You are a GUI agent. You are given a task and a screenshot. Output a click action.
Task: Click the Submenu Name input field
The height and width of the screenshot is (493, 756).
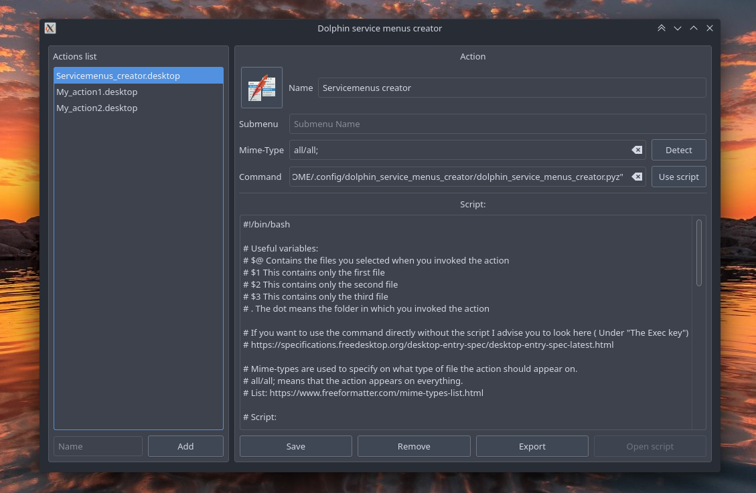[498, 124]
